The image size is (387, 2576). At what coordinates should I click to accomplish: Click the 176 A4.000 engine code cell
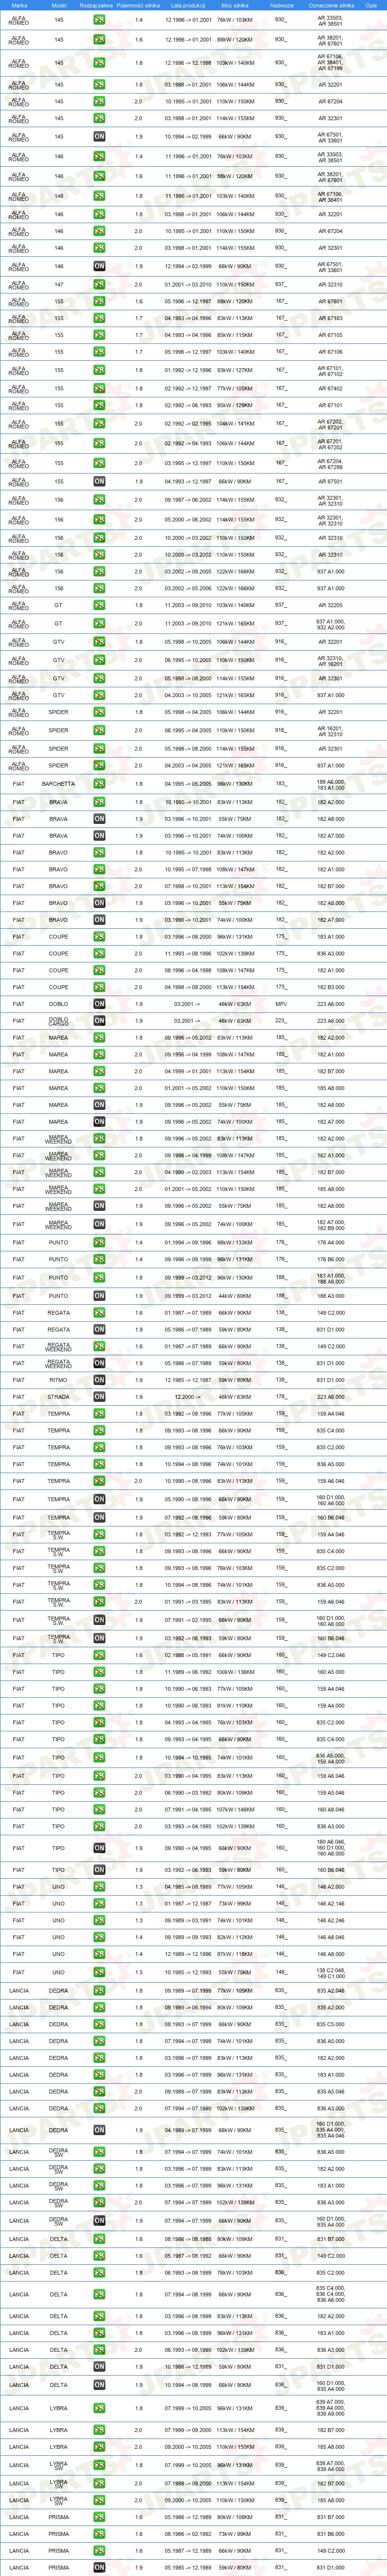[330, 1243]
